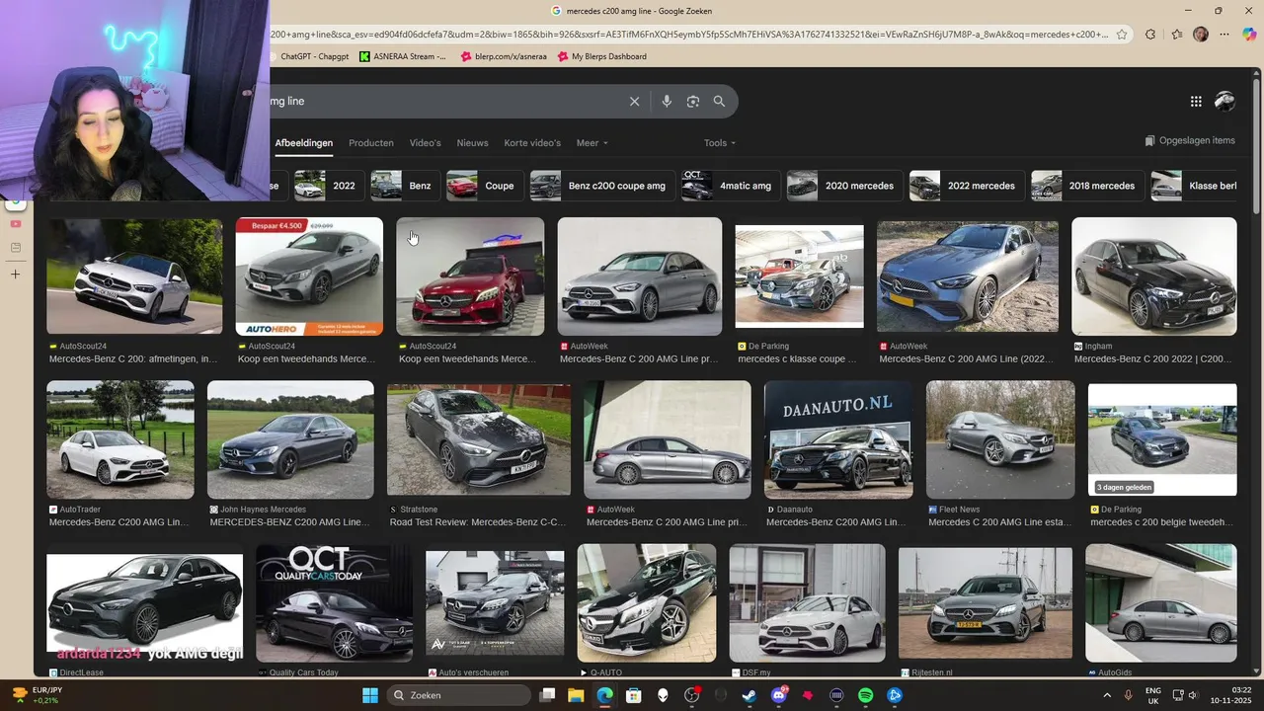This screenshot has width=1264, height=711.
Task: Open the taskbar Zoeken search box
Action: (459, 695)
